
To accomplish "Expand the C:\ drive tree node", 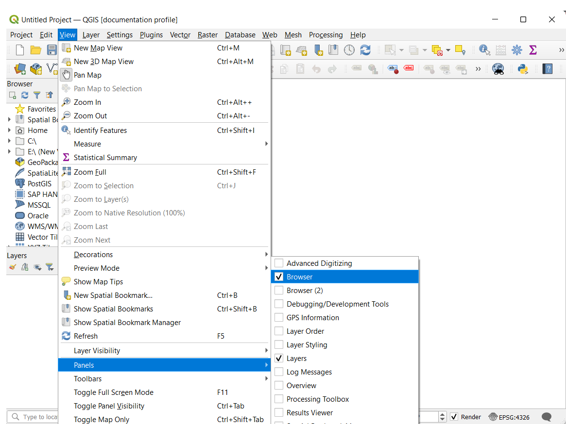I will [9, 141].
